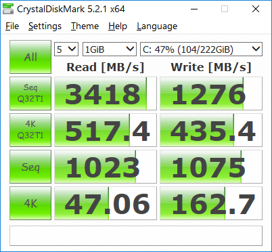Open the Help menu

(x=118, y=26)
